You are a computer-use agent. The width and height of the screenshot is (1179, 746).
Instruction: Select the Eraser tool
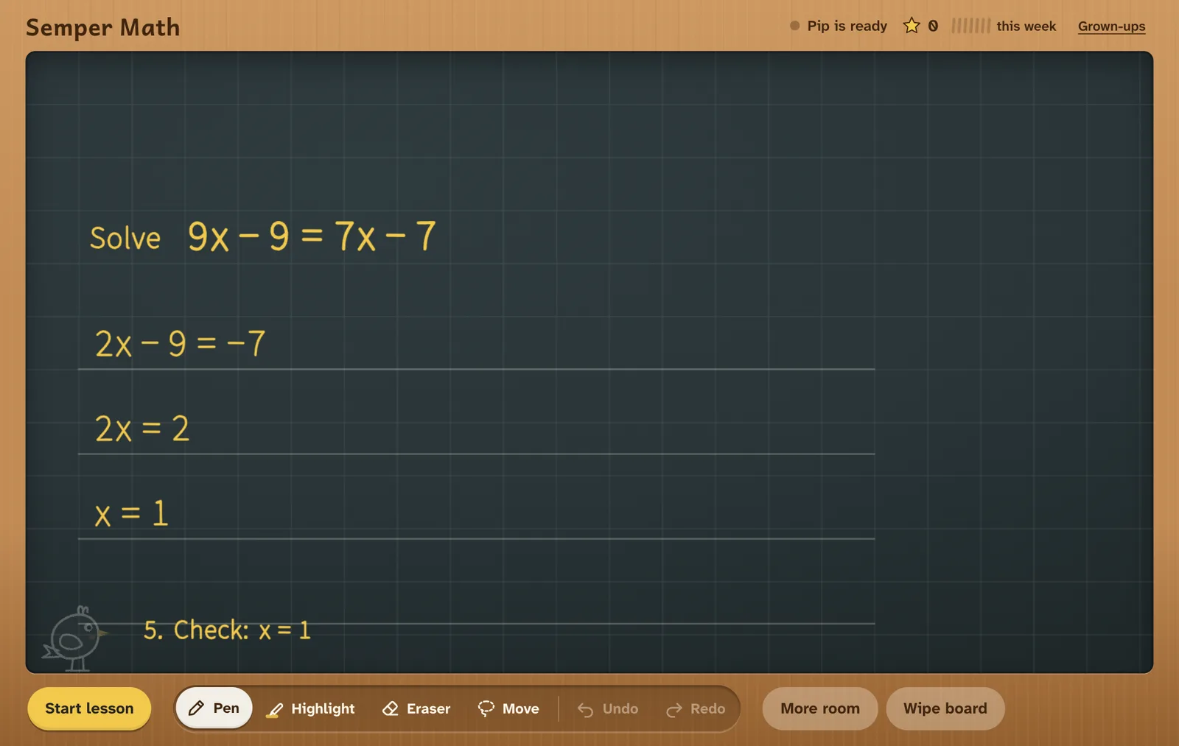pos(416,708)
